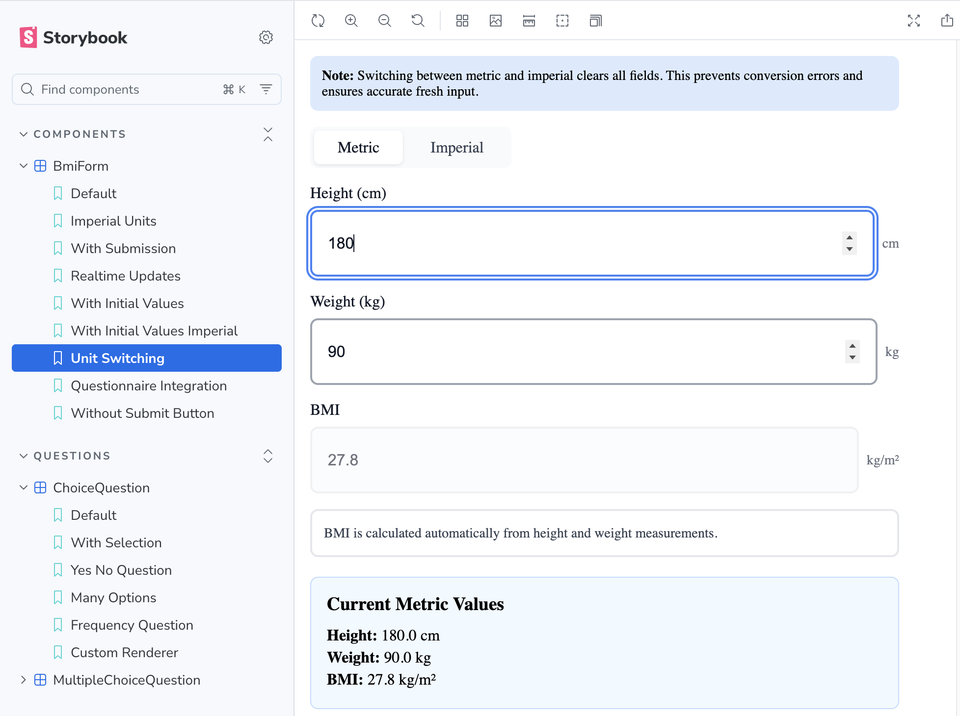Image resolution: width=960 pixels, height=716 pixels.
Task: Reset zoom to default level
Action: coord(417,21)
